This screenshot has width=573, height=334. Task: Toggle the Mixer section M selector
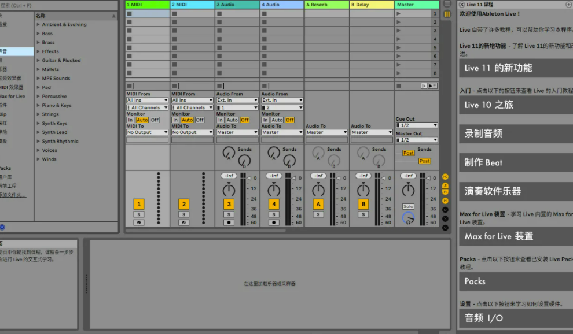445,201
